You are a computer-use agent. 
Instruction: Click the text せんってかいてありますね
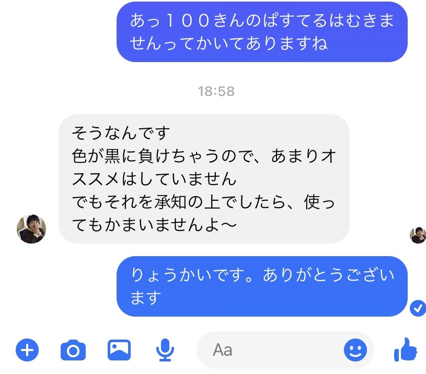tap(229, 43)
